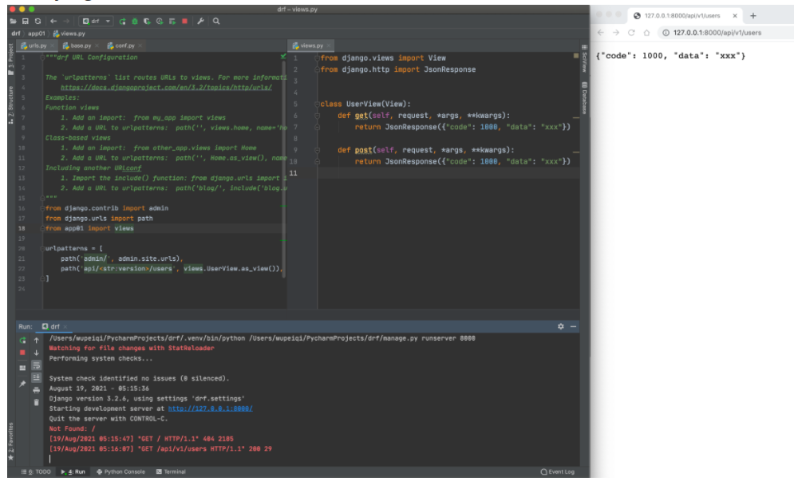The image size is (794, 493).
Task: Collapse the urlpatterns list fold marker
Action: [42, 249]
